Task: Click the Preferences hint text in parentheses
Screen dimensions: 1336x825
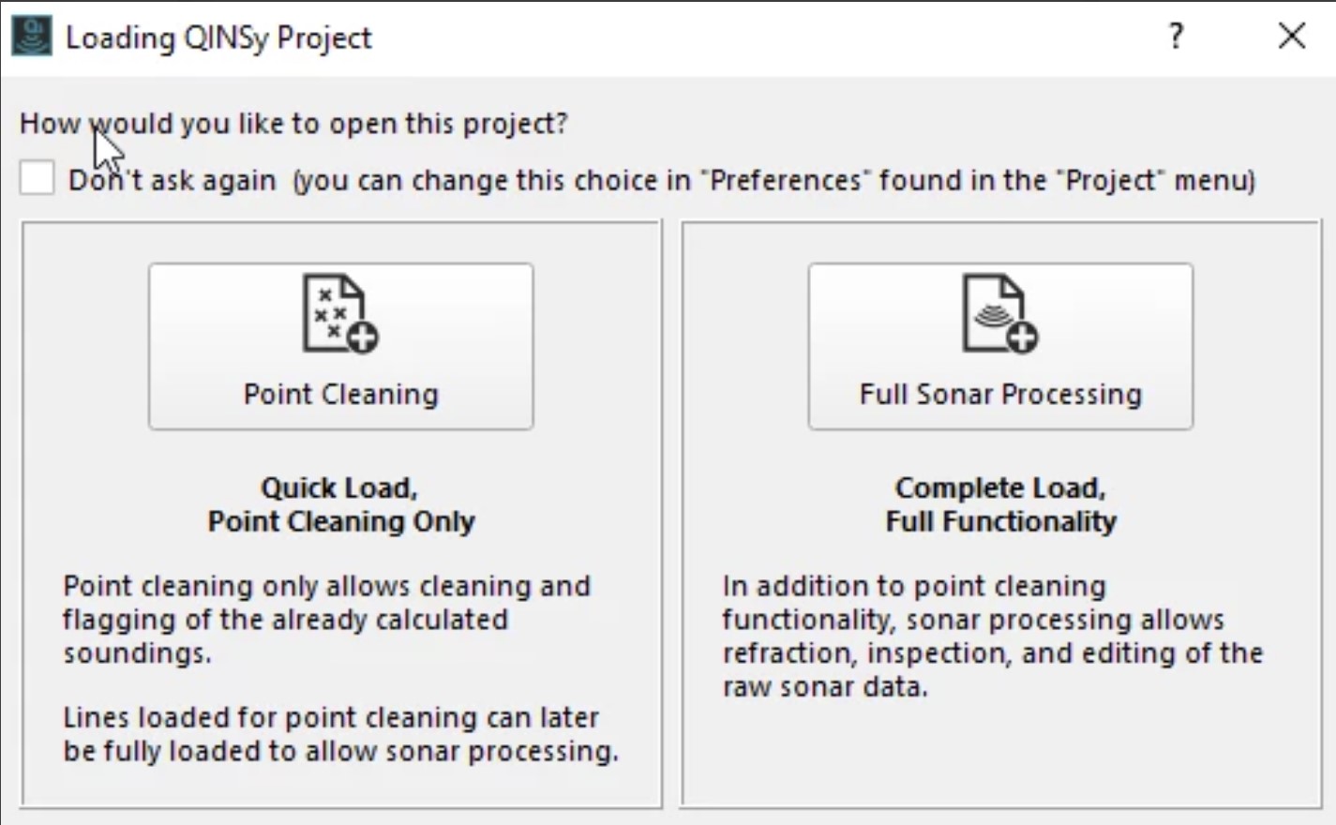Action: point(774,180)
